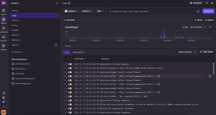Open the Slow HTTP Requests starred query
216x115 pixels.
(35, 79)
